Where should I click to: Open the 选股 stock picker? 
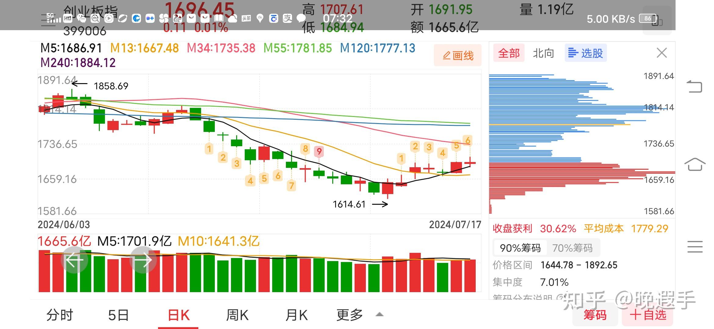point(586,53)
